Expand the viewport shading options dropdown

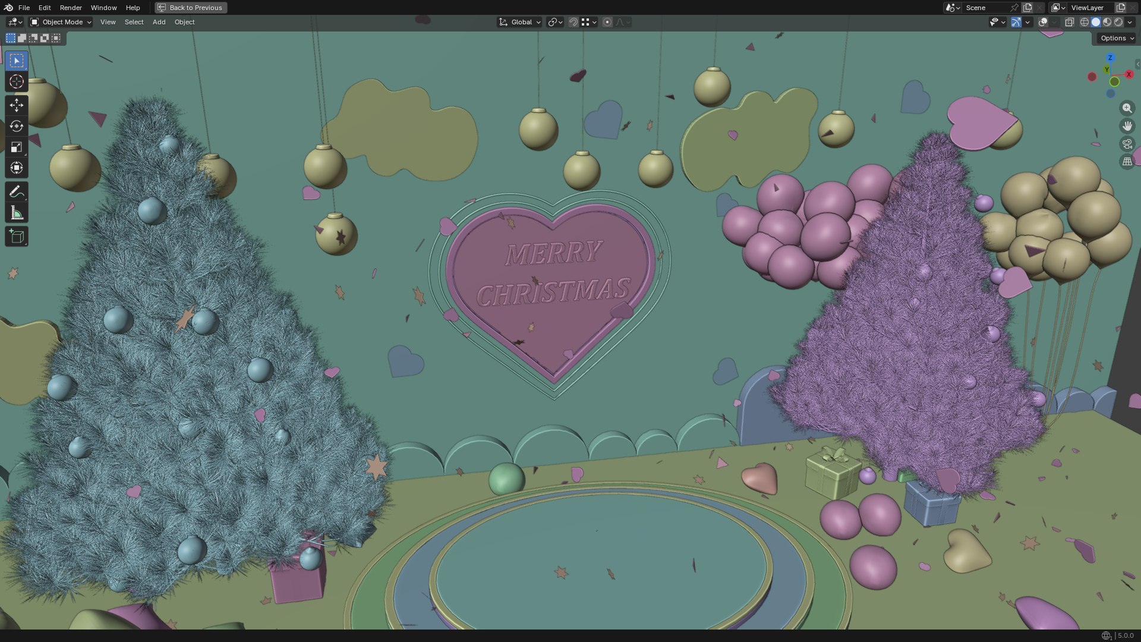coord(1130,22)
